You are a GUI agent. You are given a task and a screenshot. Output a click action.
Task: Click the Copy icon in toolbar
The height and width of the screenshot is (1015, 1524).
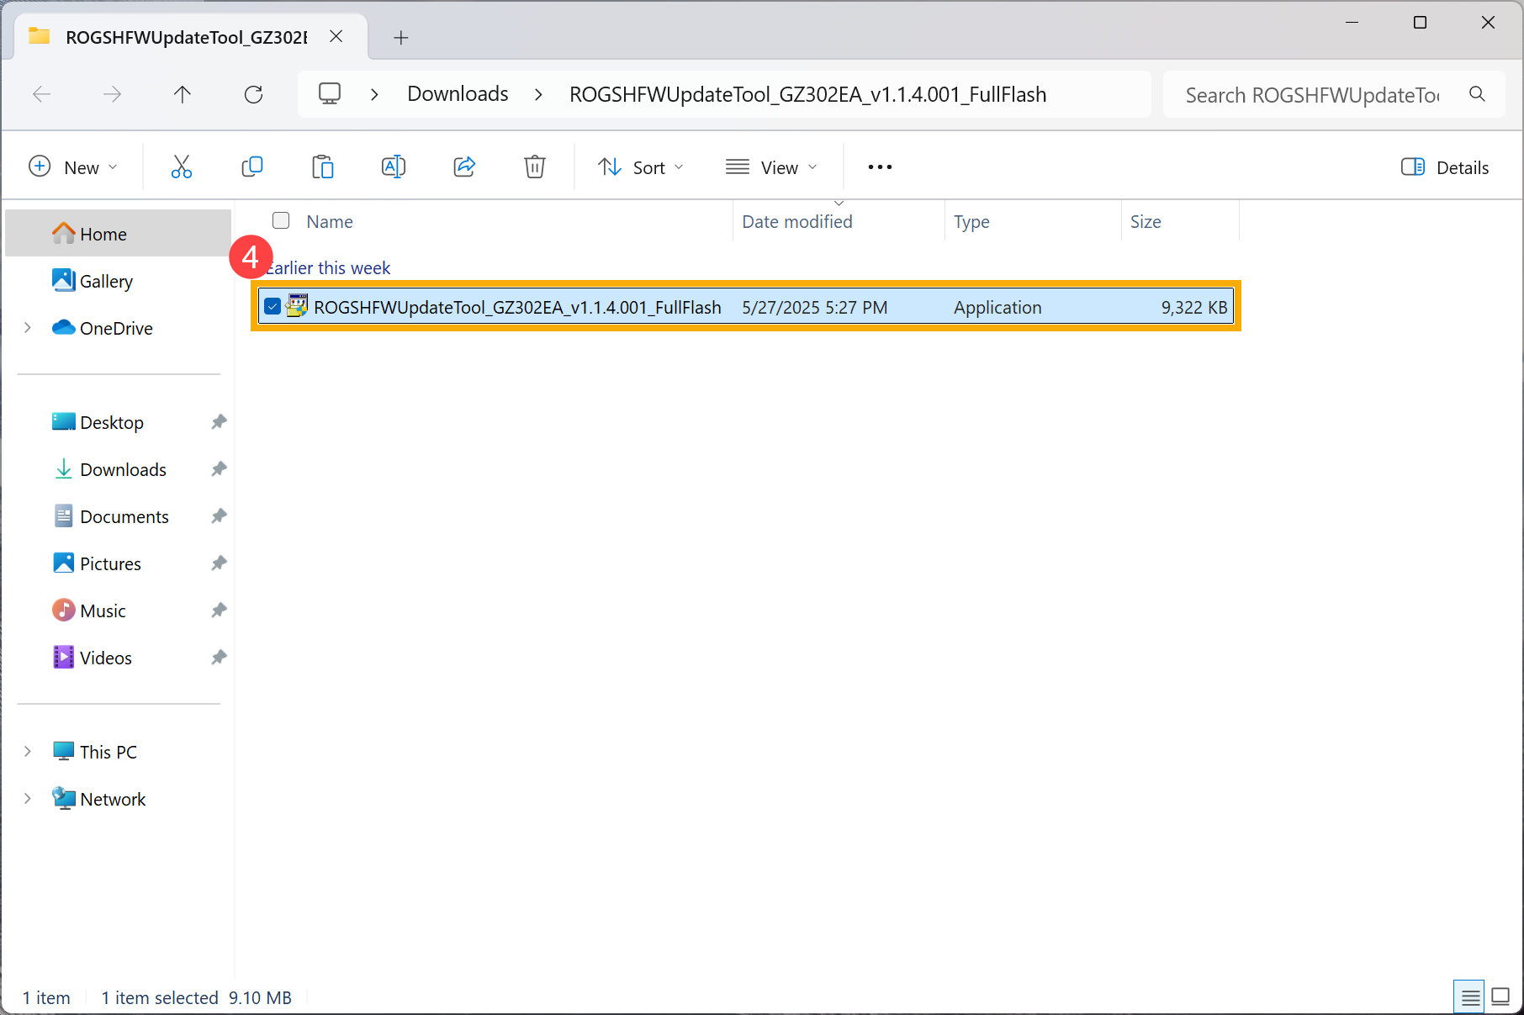pyautogui.click(x=252, y=167)
